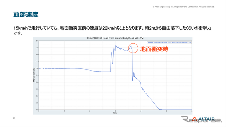Click the 0.0 y-axis tick label
Image resolution: width=226 pixels, height=127 pixels.
pos(37,110)
